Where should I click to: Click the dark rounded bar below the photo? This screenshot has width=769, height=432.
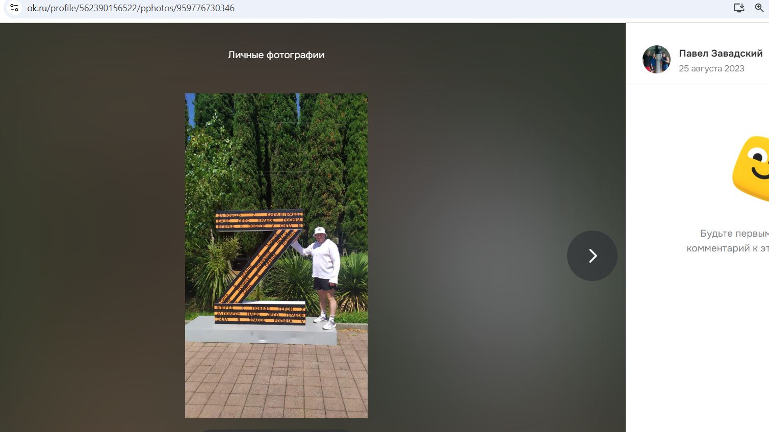pyautogui.click(x=276, y=430)
